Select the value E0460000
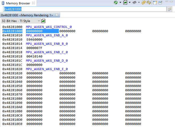 tap(34, 40)
